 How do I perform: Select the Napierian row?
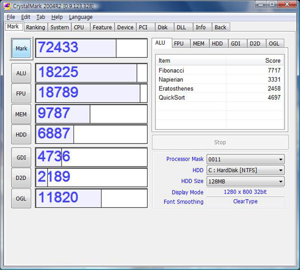point(219,79)
